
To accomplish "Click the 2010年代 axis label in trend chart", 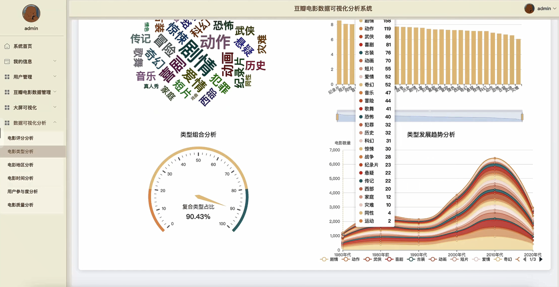I will (x=495, y=255).
